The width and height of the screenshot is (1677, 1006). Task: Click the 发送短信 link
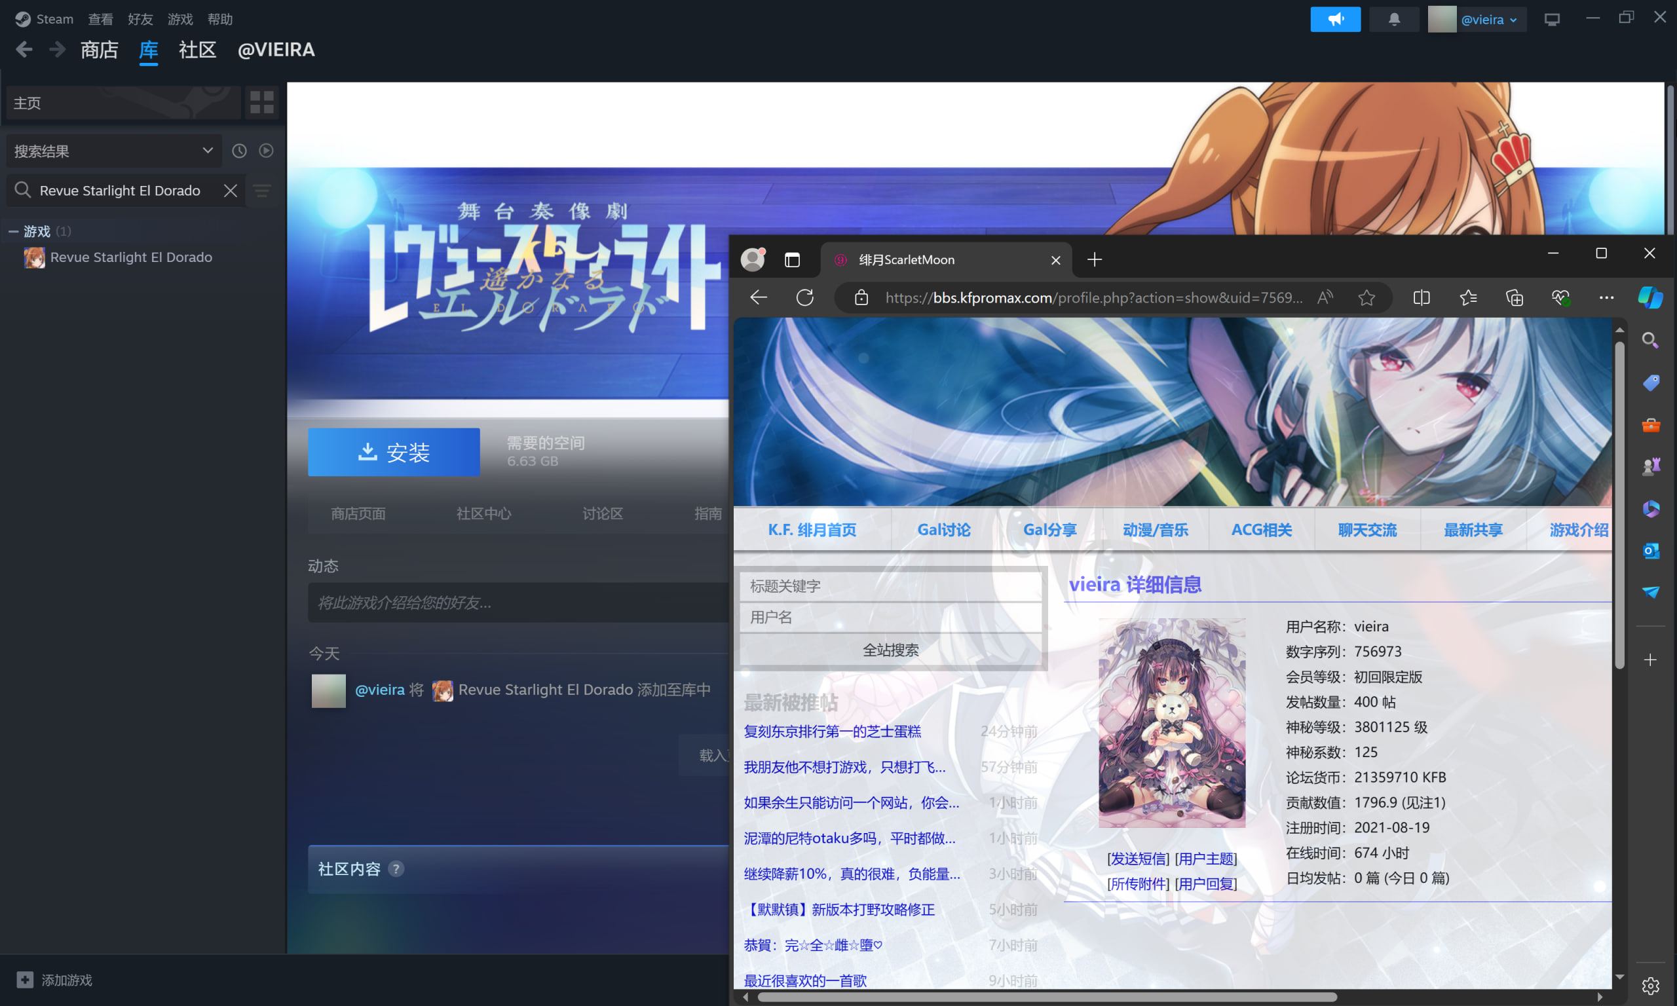[1138, 859]
